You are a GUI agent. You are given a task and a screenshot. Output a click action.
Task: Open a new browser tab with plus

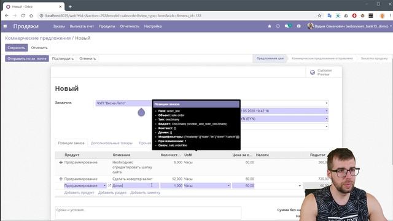70,7
